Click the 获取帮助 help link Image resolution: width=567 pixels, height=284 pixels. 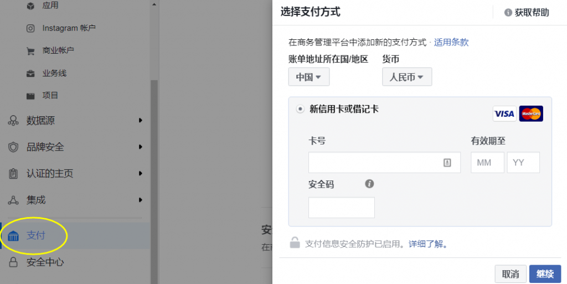(x=527, y=12)
